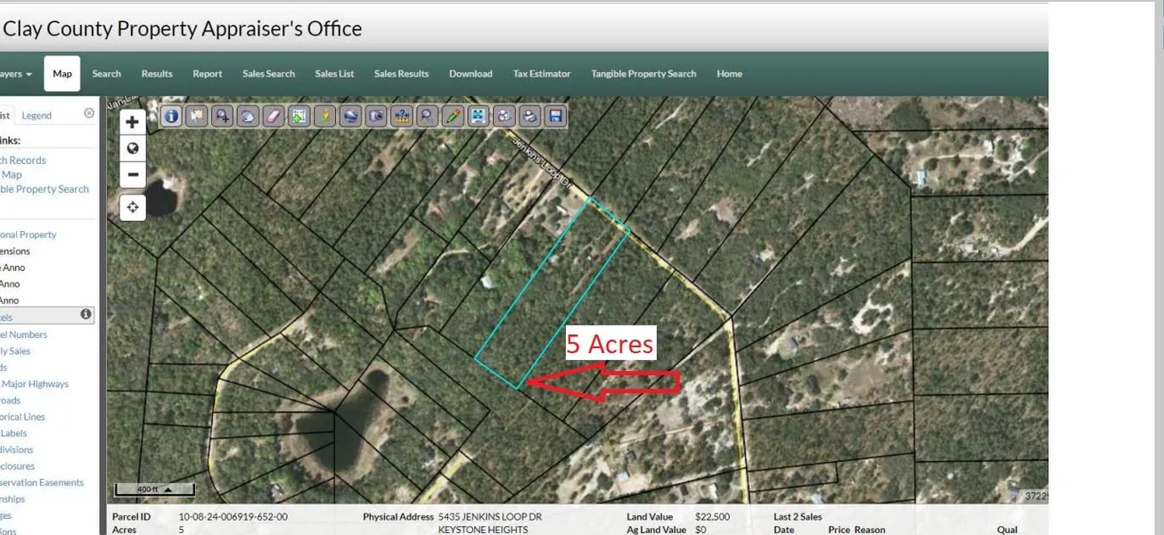The height and width of the screenshot is (535, 1164).
Task: Switch to the Tax Estimator tab
Action: pos(541,74)
